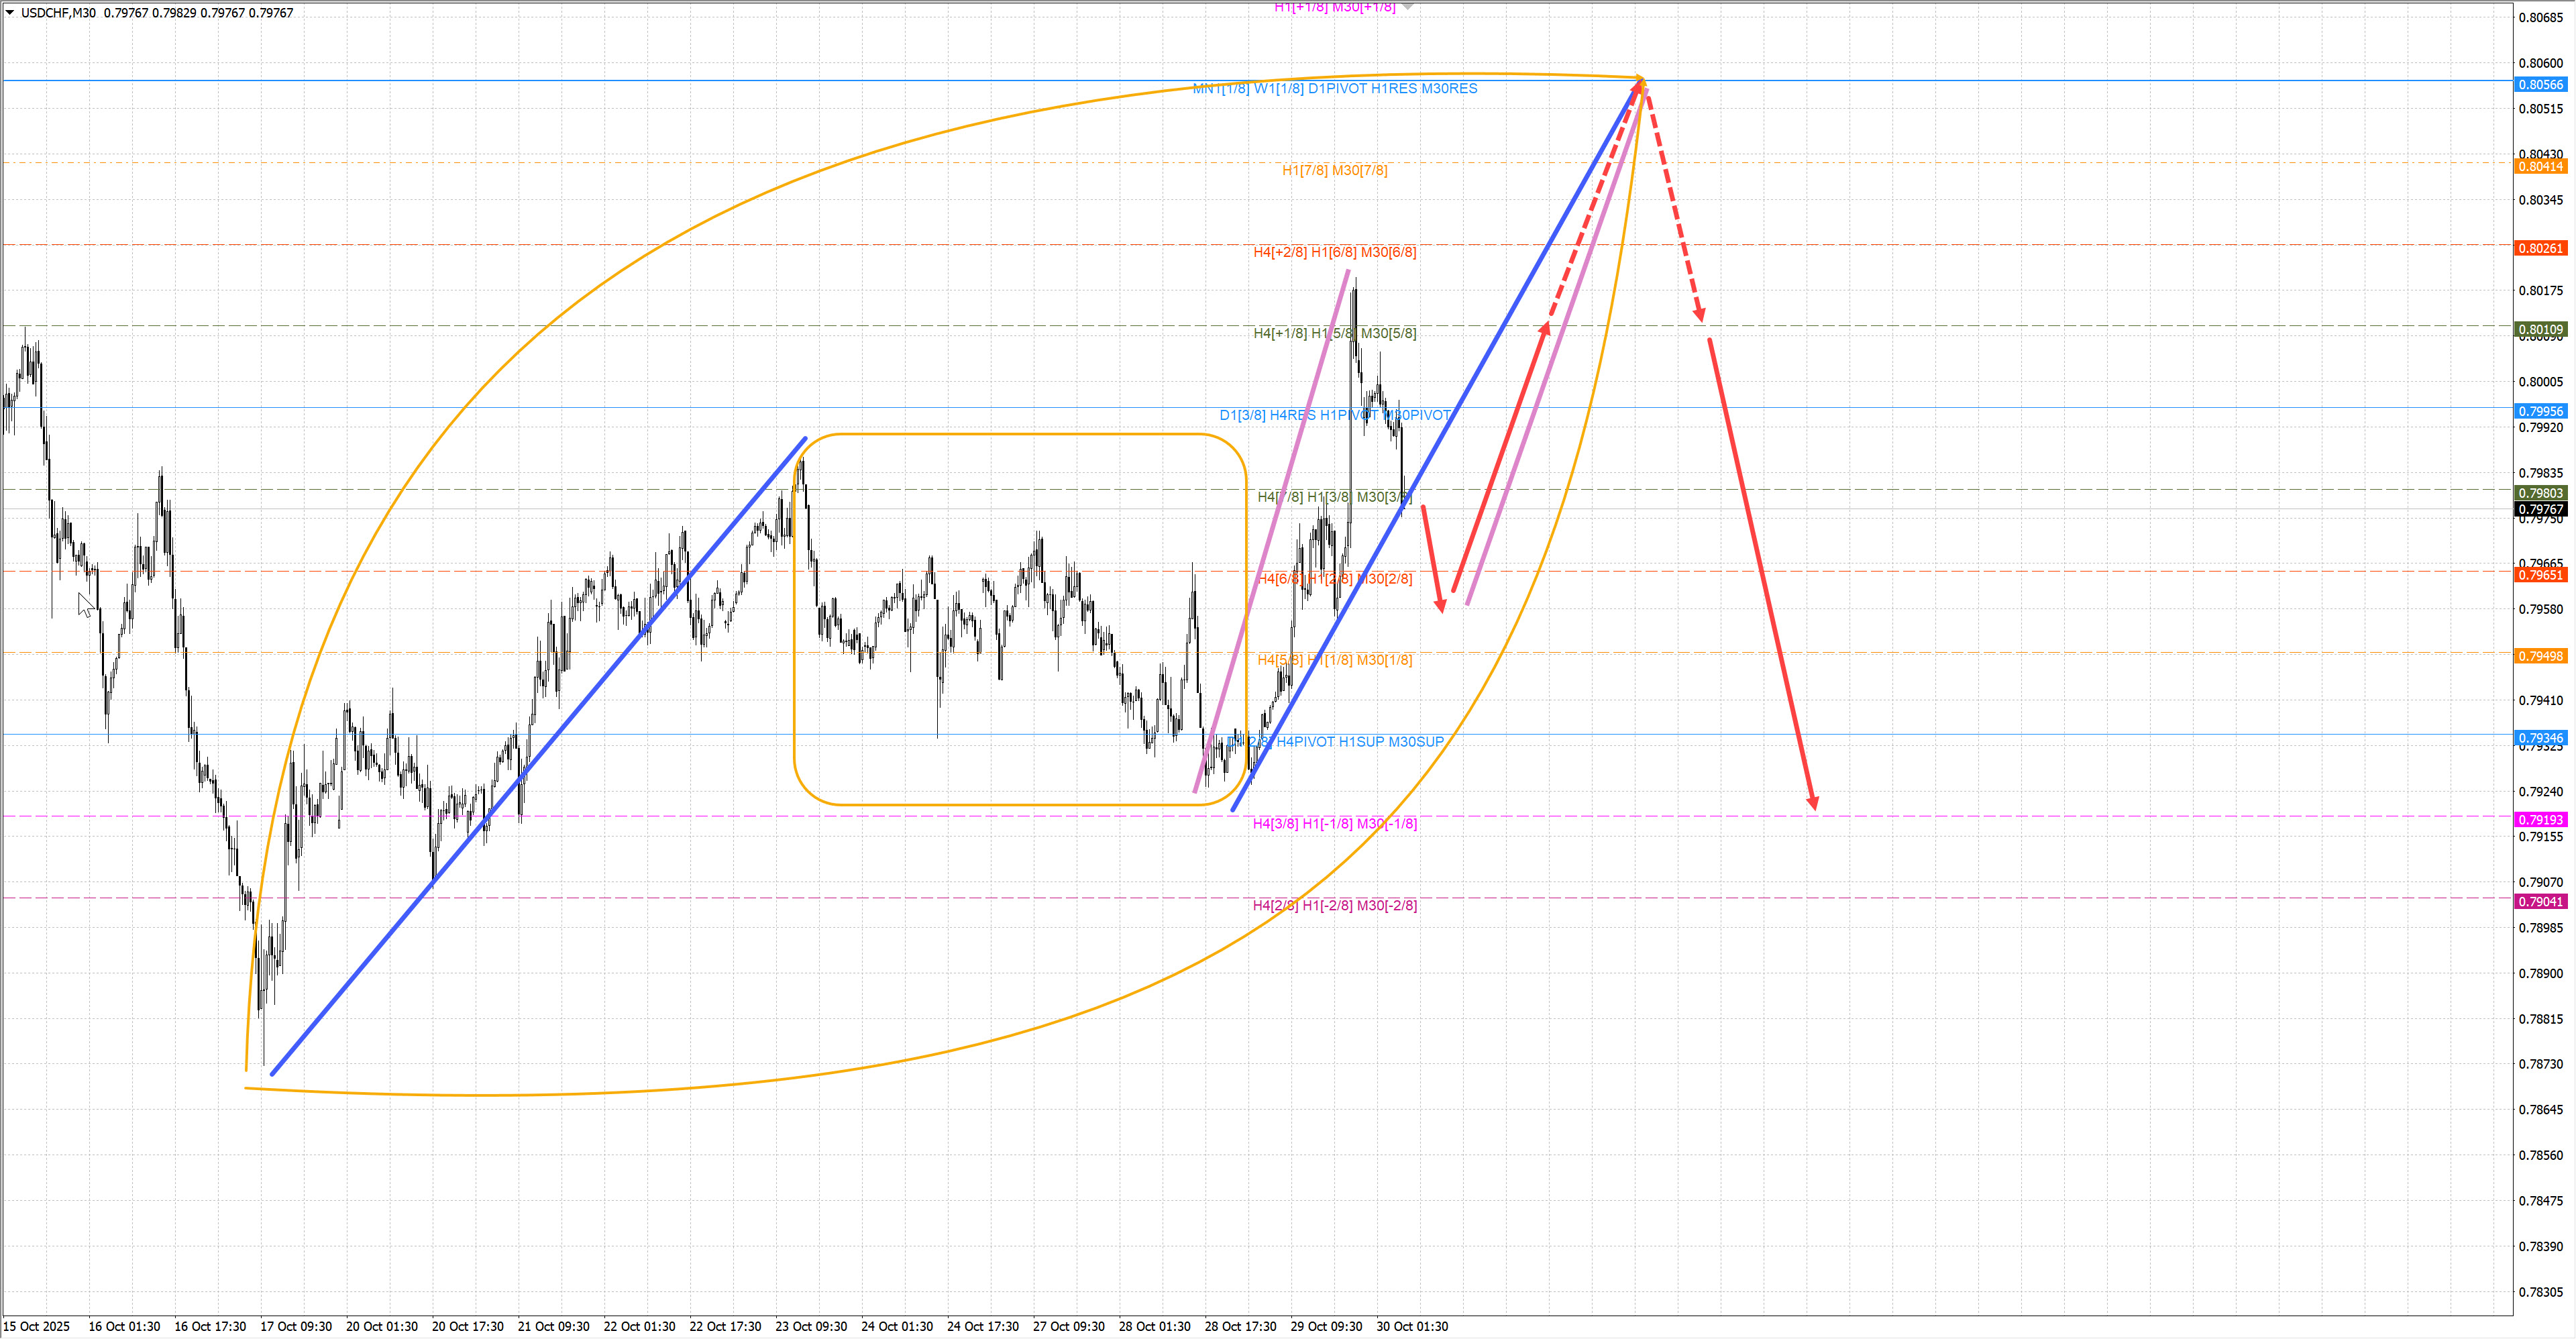Click the lowest red arrowhead near 0.79240

pos(1813,803)
